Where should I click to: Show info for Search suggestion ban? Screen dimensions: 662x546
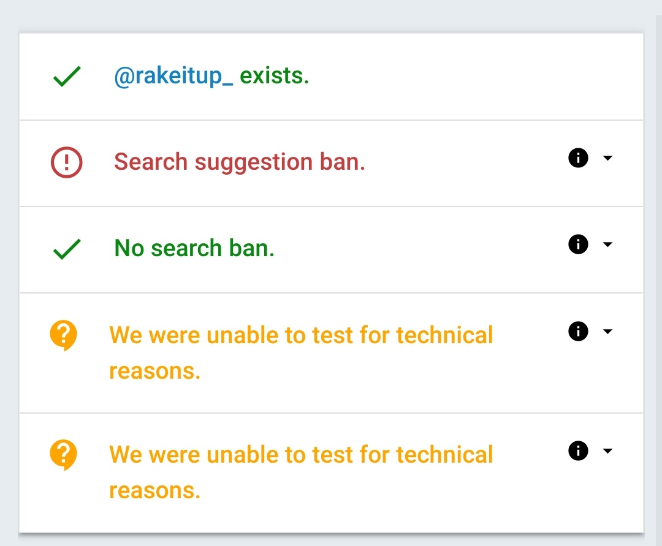click(578, 158)
